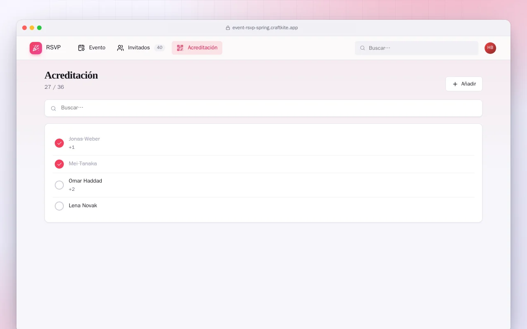
Task: Maximize the window with green button
Action: 40,28
